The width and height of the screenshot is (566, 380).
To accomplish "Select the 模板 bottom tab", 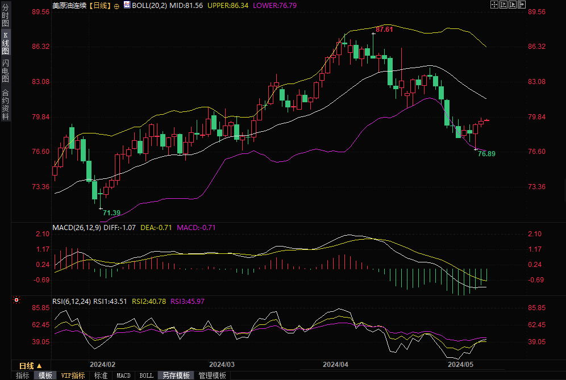I will coord(45,375).
